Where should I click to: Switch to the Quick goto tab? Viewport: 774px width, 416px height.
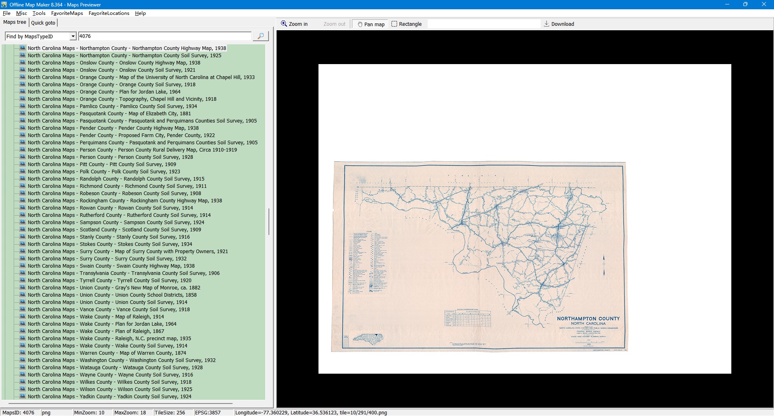[43, 23]
